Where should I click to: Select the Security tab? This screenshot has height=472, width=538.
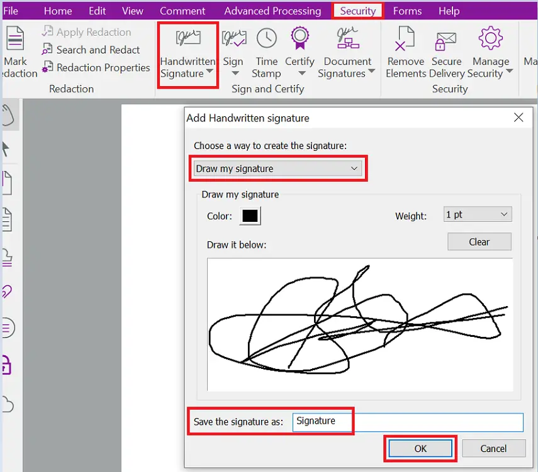click(358, 11)
